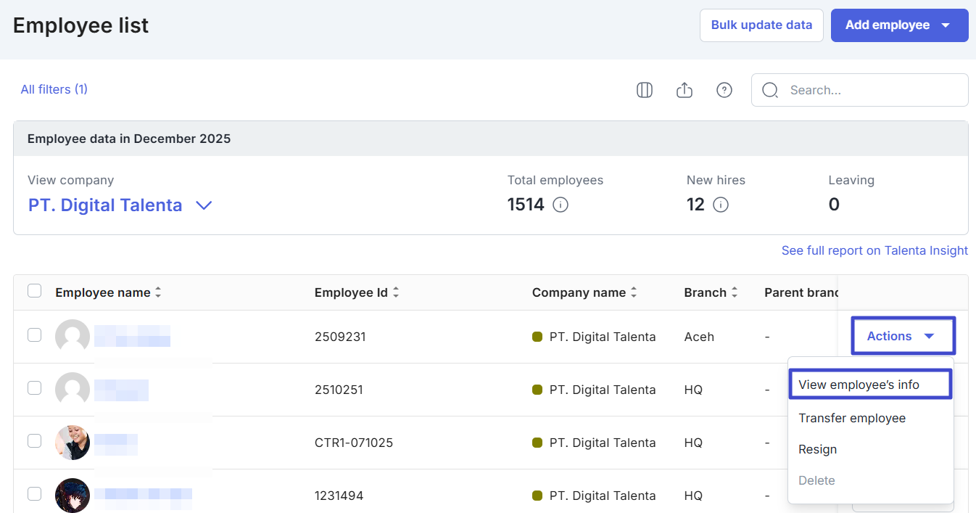Image resolution: width=976 pixels, height=513 pixels.
Task: Select the checkbox for employee CTR1-071025
Action: click(34, 441)
